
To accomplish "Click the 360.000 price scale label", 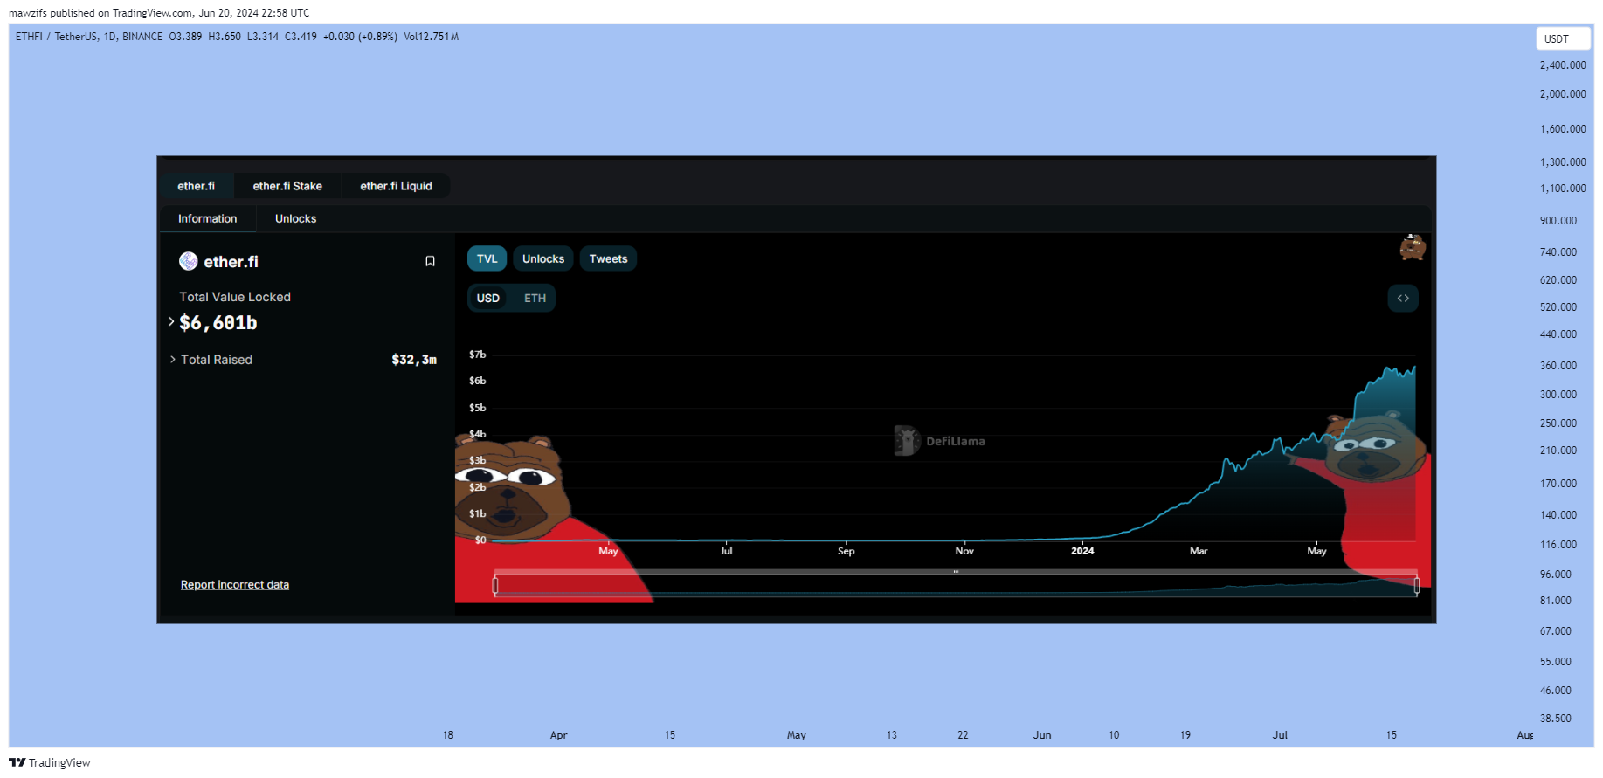I will coord(1558,366).
